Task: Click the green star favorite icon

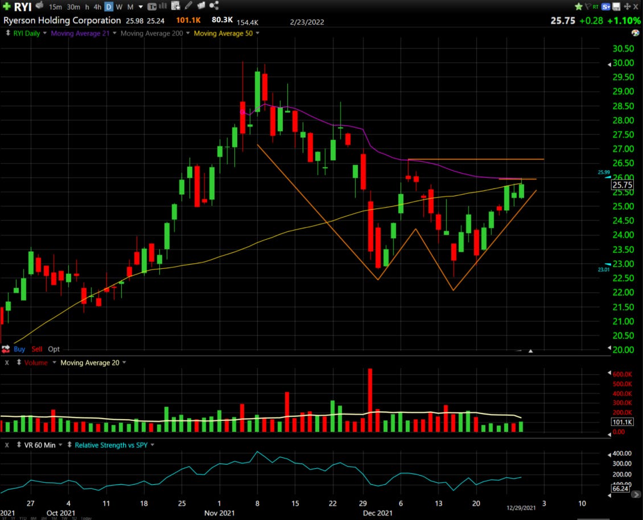Action: tap(579, 7)
